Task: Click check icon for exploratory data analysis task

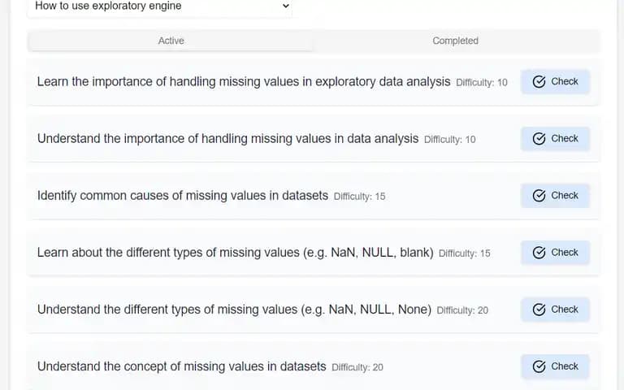Action: point(539,81)
